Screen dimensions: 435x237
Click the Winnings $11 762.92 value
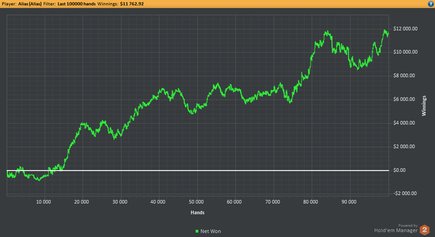pos(132,4)
